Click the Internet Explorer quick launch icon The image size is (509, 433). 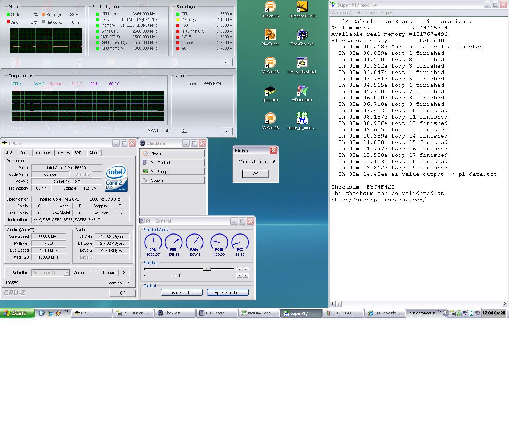[50, 313]
